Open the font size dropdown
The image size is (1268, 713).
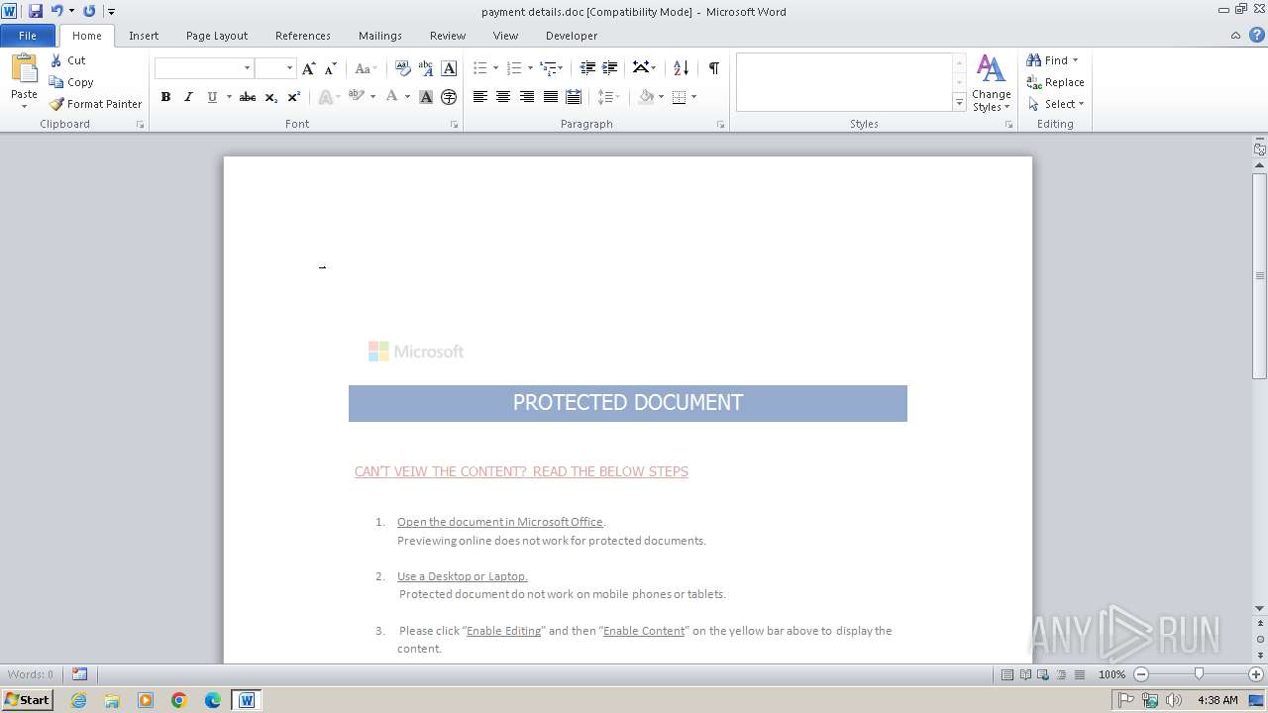click(289, 68)
